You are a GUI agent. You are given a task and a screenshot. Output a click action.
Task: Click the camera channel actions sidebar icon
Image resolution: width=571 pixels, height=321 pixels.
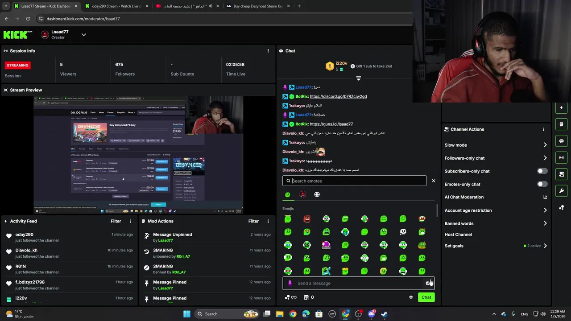tap(561, 174)
